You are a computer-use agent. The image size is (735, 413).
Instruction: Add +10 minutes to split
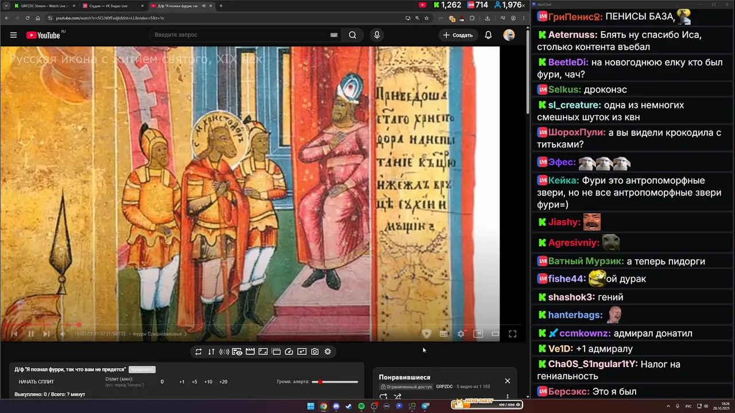[208, 381]
